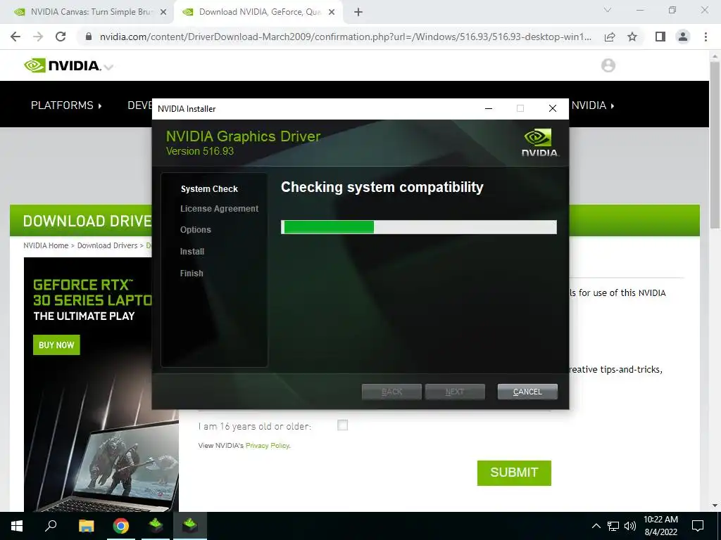Close the NVIDIA Installer window

click(x=553, y=109)
